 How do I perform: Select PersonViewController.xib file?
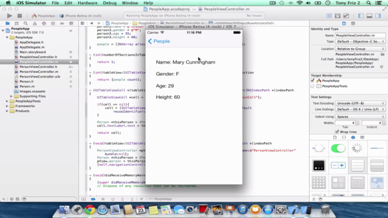point(39,77)
